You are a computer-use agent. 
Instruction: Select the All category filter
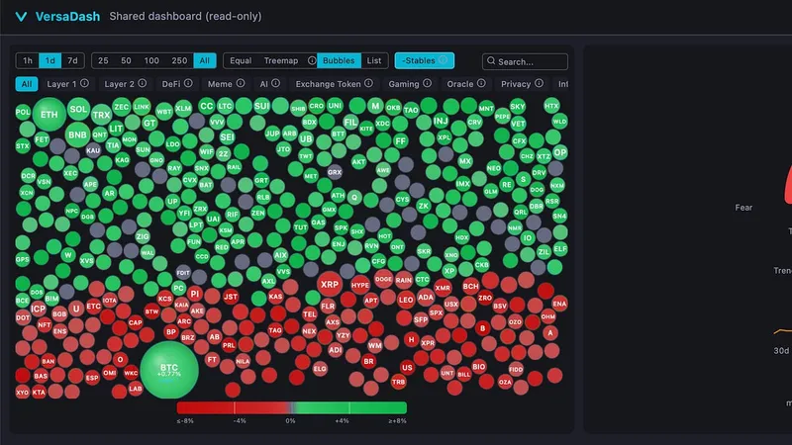tap(27, 84)
